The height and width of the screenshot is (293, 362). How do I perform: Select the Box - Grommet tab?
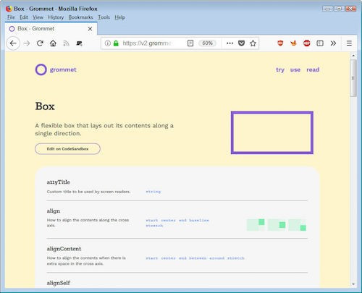coord(51,29)
